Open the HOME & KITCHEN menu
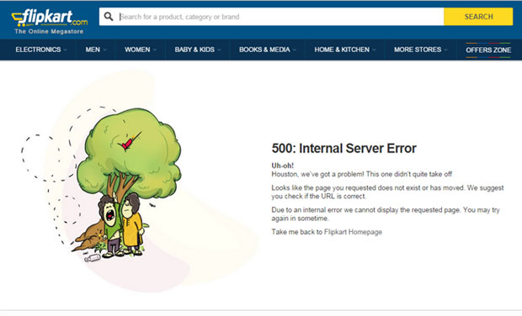This screenshot has height=316, width=522. click(342, 50)
